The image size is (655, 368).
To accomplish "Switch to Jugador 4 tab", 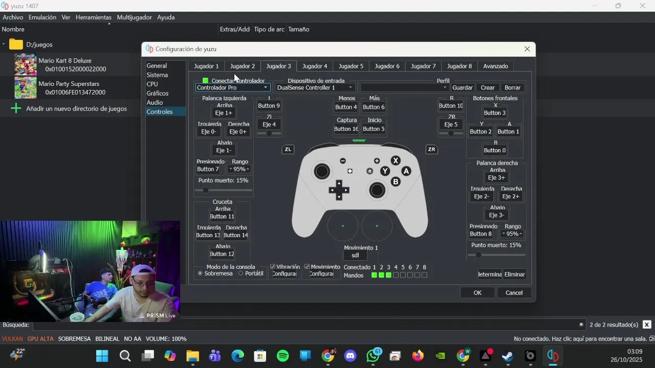I will point(315,66).
